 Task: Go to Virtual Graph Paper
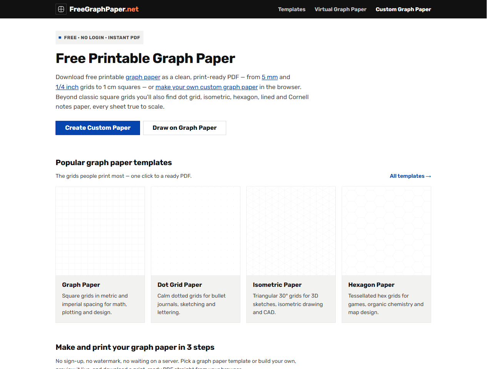tap(340, 9)
